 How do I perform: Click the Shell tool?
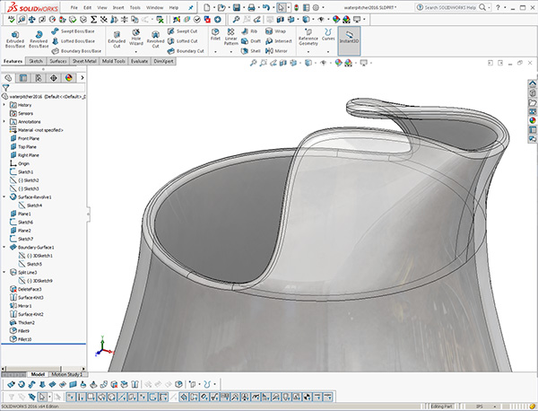click(x=251, y=51)
